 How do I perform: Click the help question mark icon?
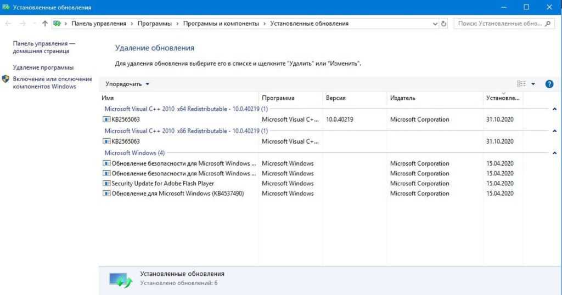[549, 84]
